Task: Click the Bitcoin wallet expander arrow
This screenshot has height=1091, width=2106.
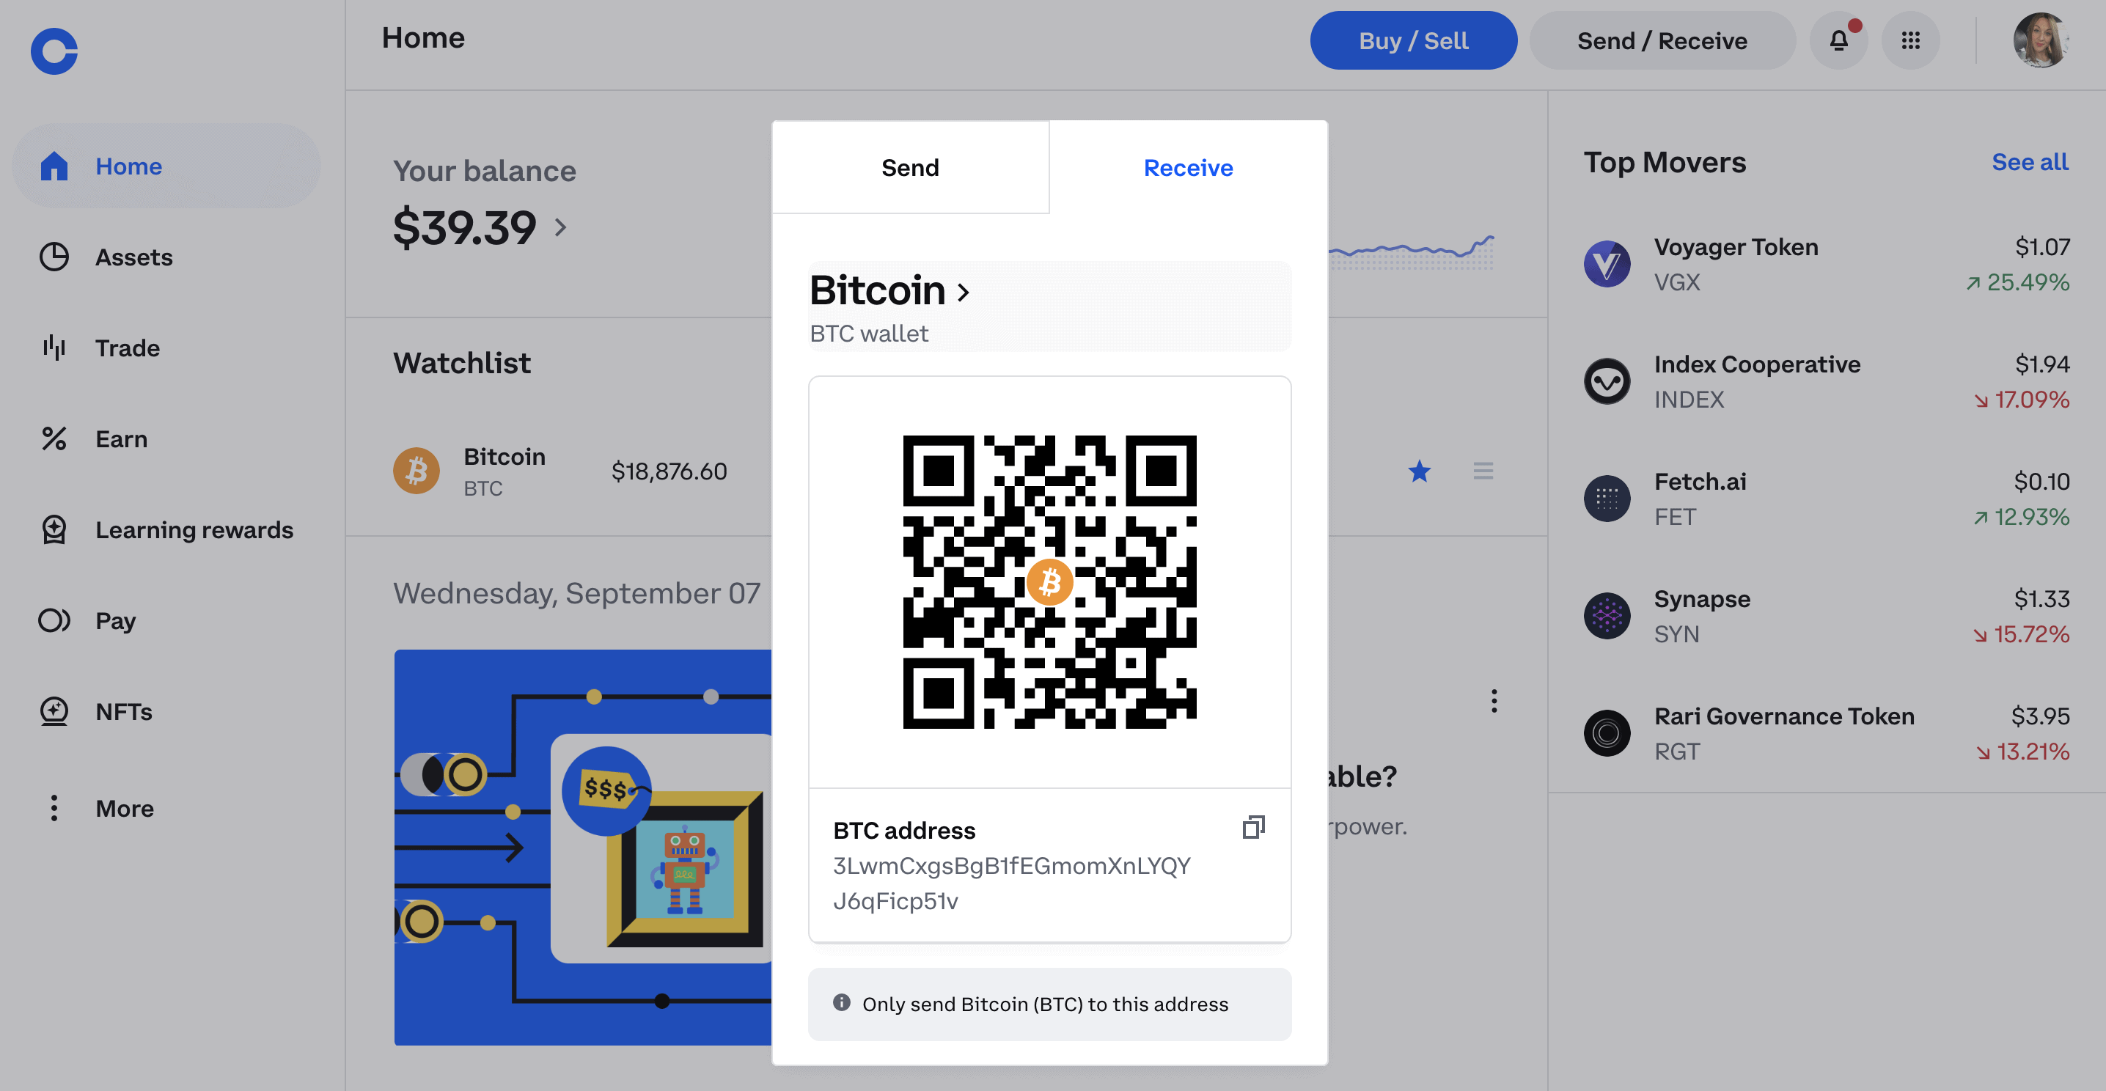Action: point(965,291)
